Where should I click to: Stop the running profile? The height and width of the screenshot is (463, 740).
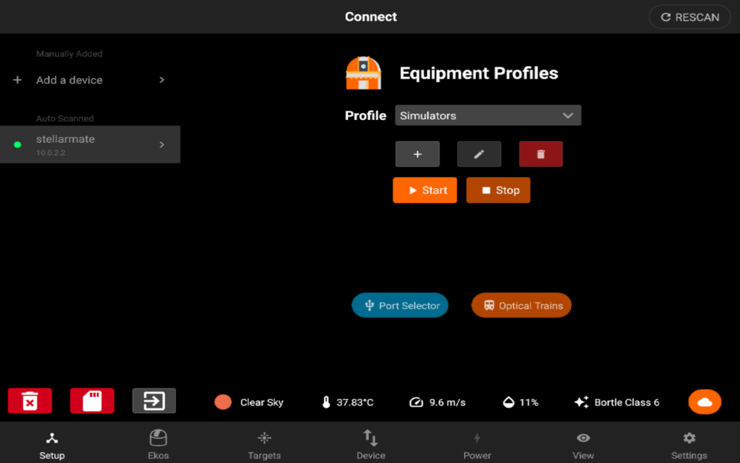click(x=498, y=190)
